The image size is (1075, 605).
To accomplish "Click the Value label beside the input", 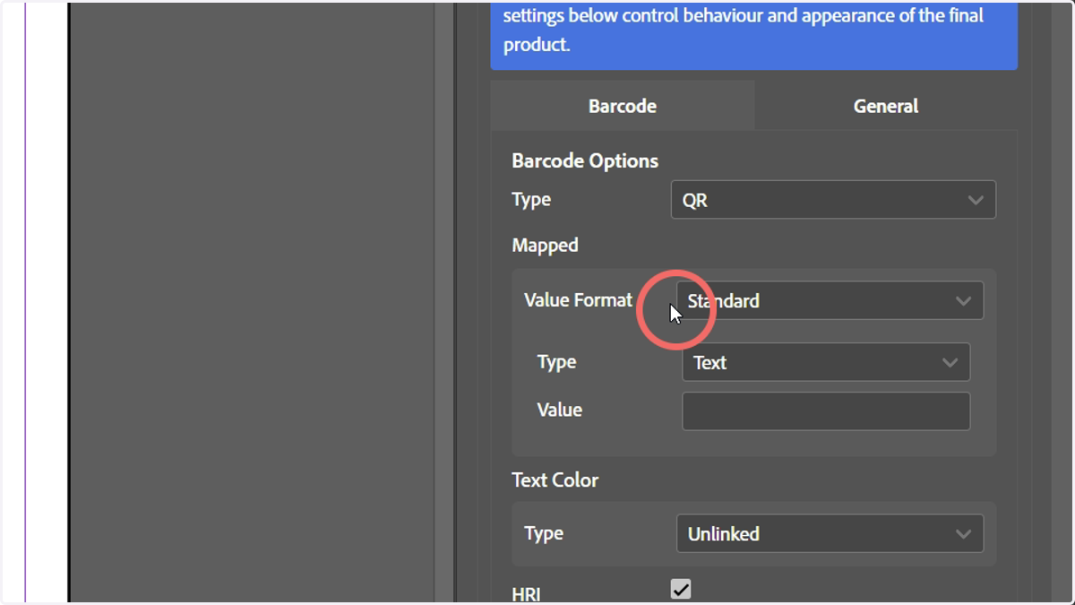I will [559, 410].
